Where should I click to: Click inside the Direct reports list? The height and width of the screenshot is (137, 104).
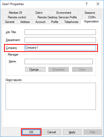(51, 96)
